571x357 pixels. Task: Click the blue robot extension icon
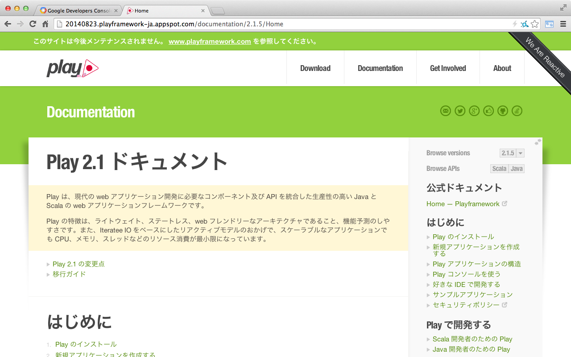coord(525,24)
